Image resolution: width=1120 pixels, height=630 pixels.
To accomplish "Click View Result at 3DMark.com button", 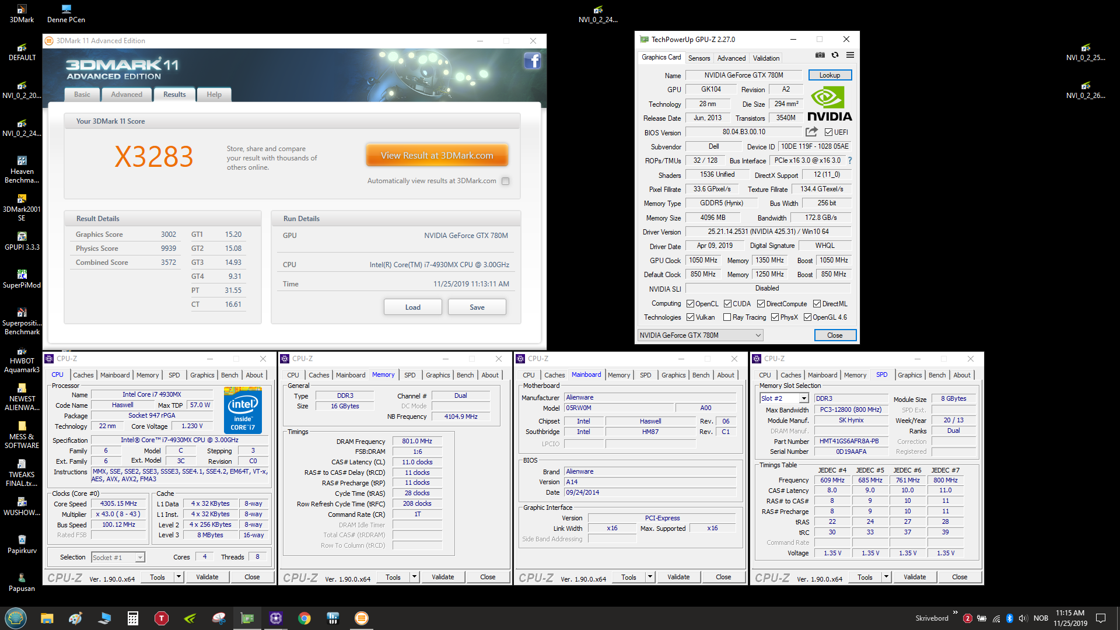I will tap(437, 156).
